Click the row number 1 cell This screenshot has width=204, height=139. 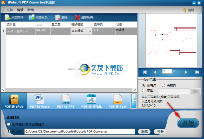pyautogui.click(x=3, y=31)
